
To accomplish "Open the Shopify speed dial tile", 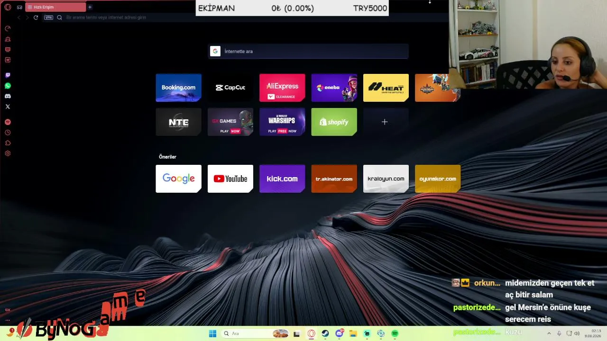I will point(334,122).
